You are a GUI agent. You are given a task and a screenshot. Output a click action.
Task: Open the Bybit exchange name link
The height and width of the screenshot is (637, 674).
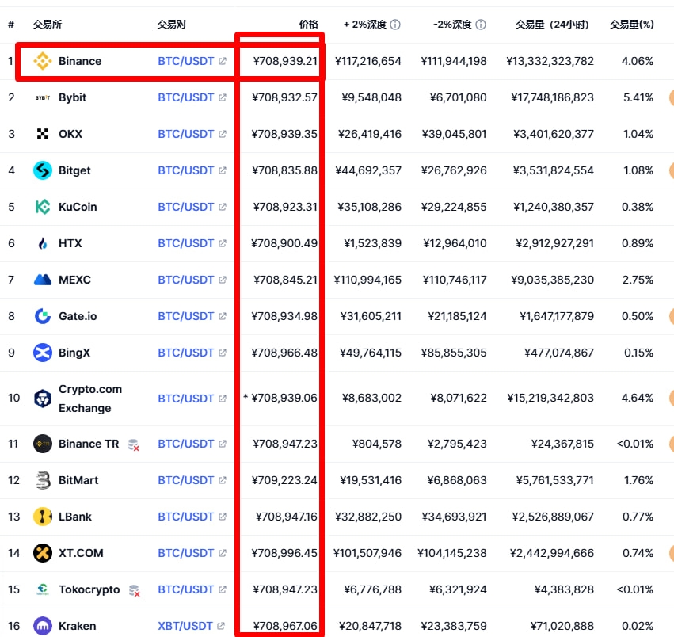pos(73,98)
